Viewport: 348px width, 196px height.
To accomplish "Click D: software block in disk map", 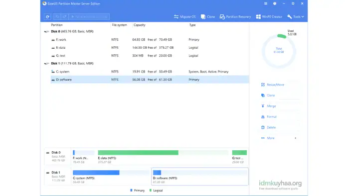I will pyautogui.click(x=200, y=176).
